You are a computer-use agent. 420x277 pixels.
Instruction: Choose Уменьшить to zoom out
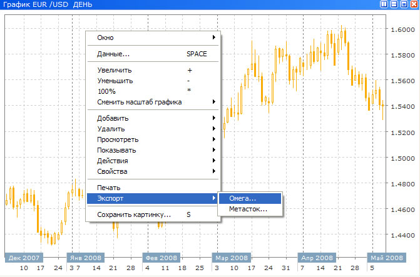154,81
